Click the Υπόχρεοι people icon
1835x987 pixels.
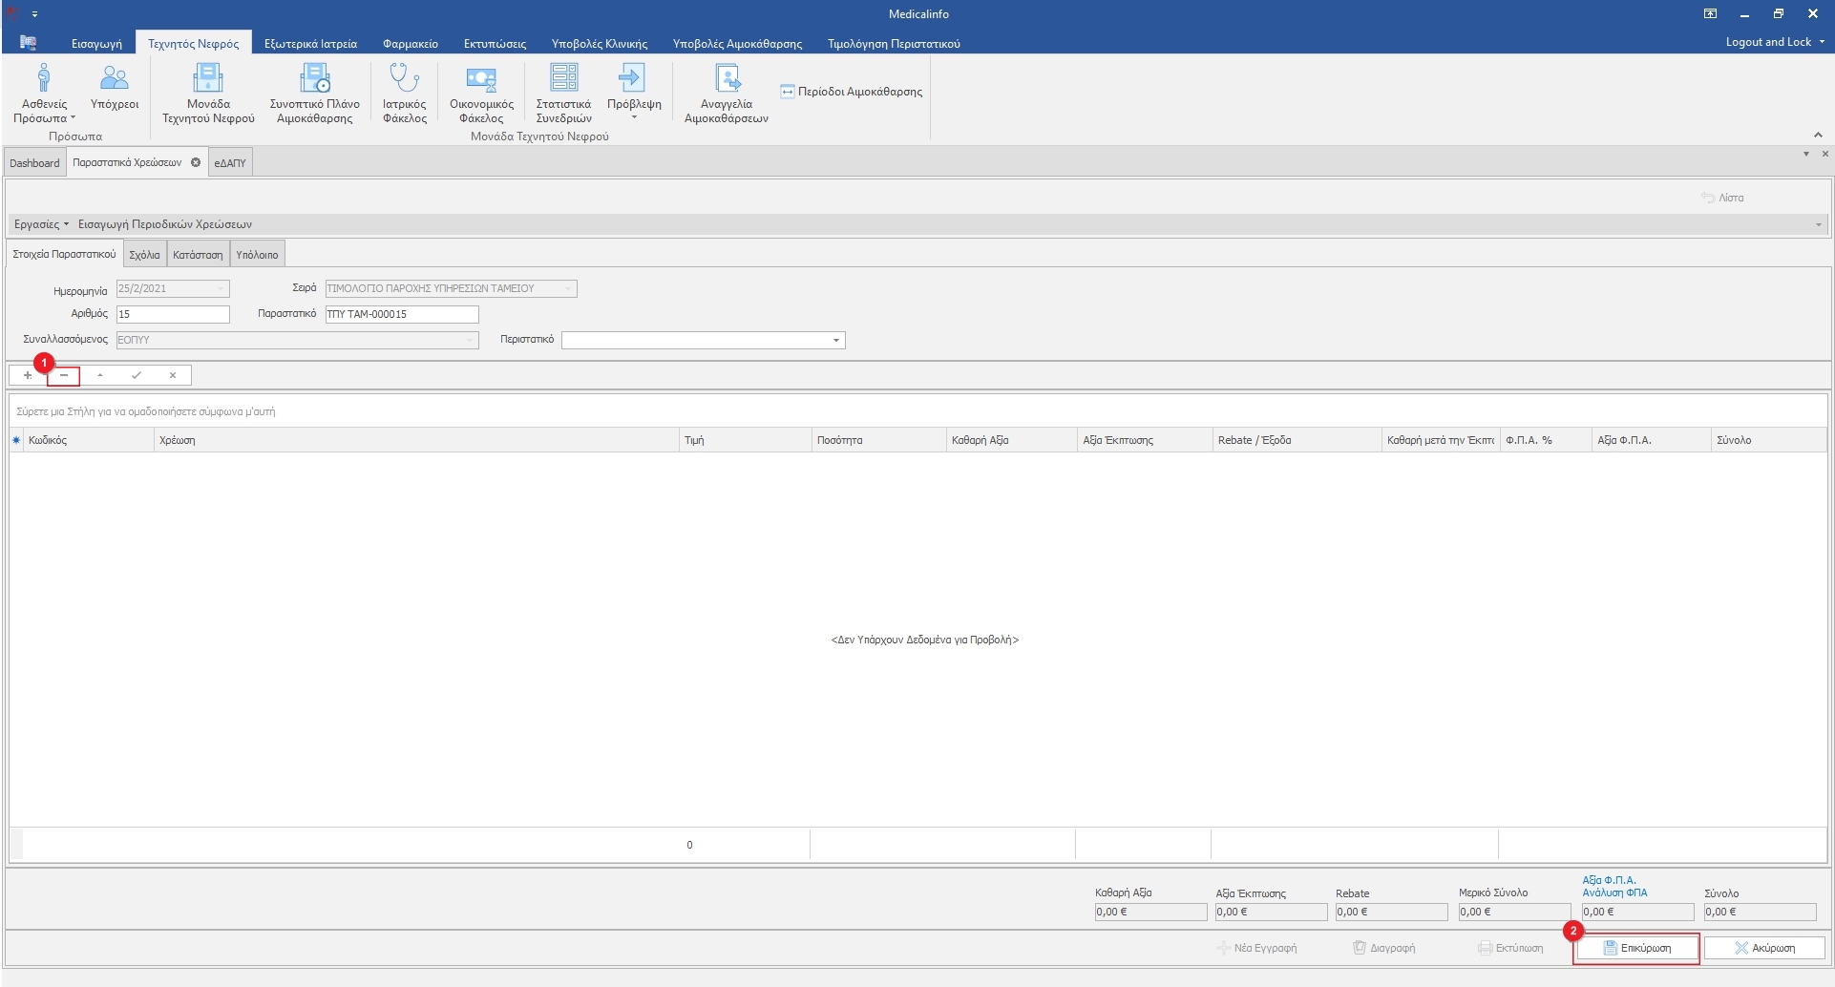coord(114,78)
